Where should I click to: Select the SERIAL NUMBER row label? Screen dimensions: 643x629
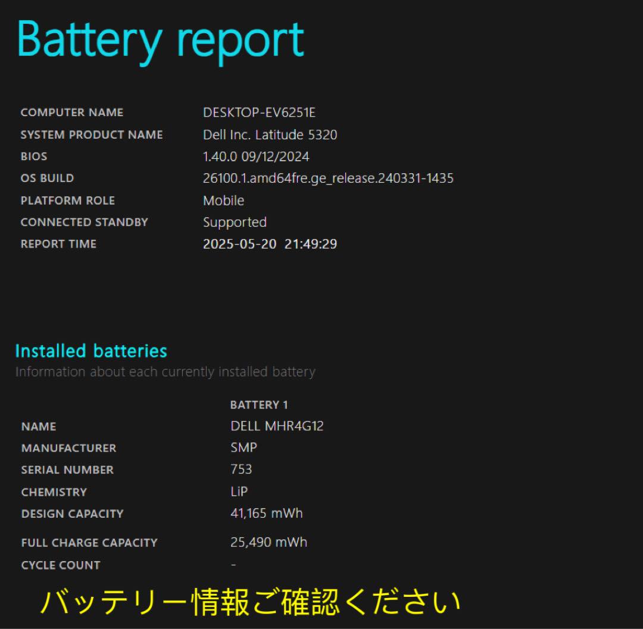(67, 470)
